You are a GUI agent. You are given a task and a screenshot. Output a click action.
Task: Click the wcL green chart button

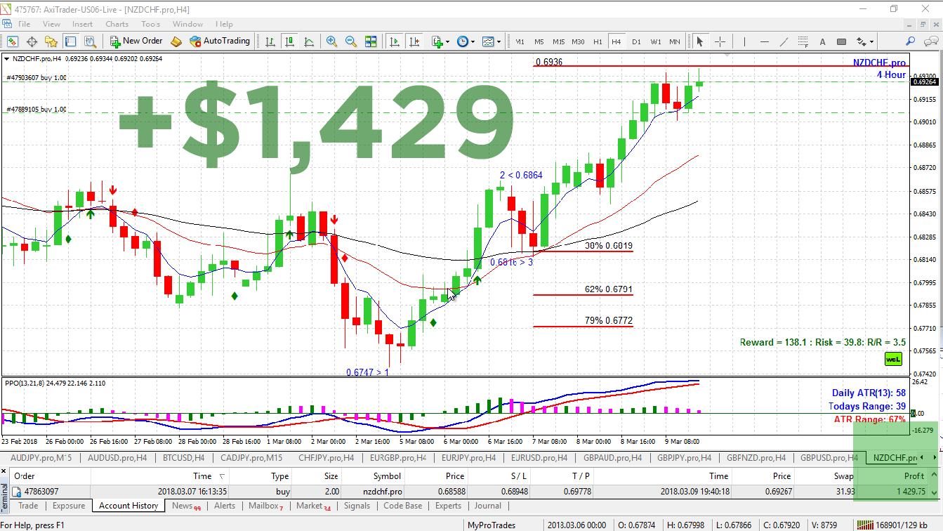coord(893,359)
